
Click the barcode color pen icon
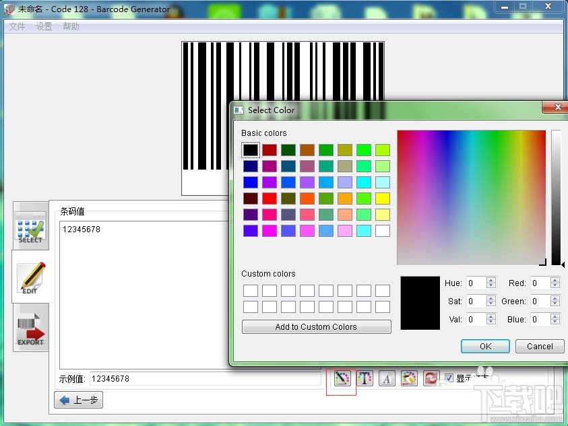point(342,378)
